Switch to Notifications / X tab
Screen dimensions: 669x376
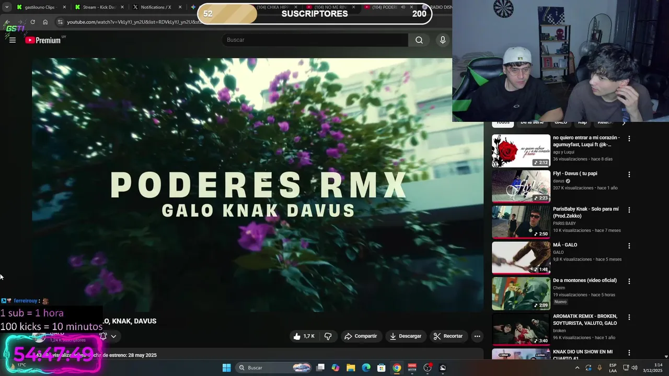[156, 7]
